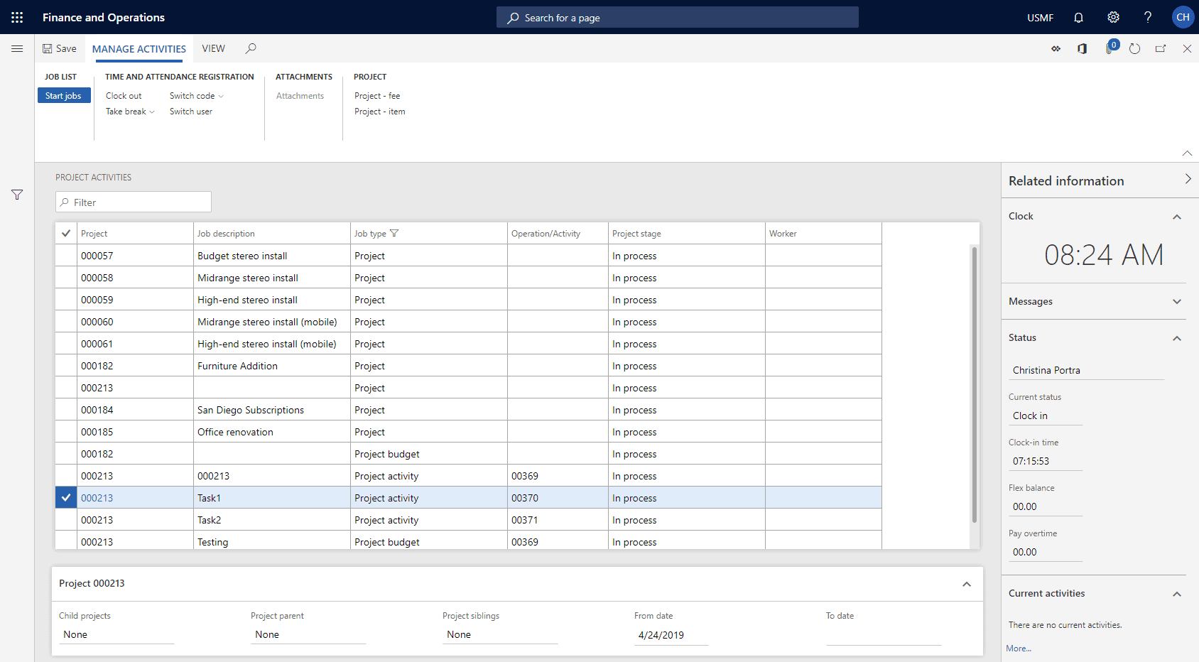Collapse the Related information pane
The width and height of the screenshot is (1199, 662).
[x=1188, y=180]
